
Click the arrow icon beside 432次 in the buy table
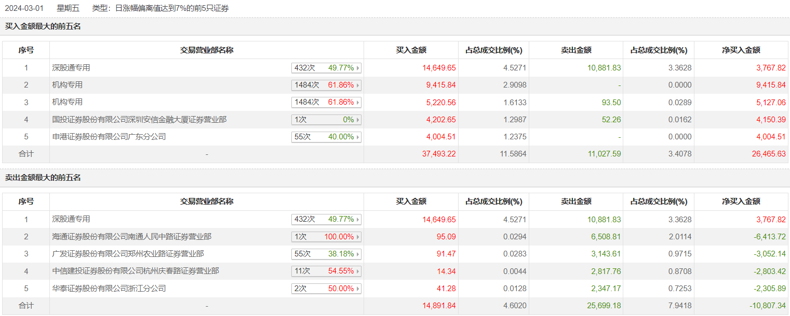(358, 68)
